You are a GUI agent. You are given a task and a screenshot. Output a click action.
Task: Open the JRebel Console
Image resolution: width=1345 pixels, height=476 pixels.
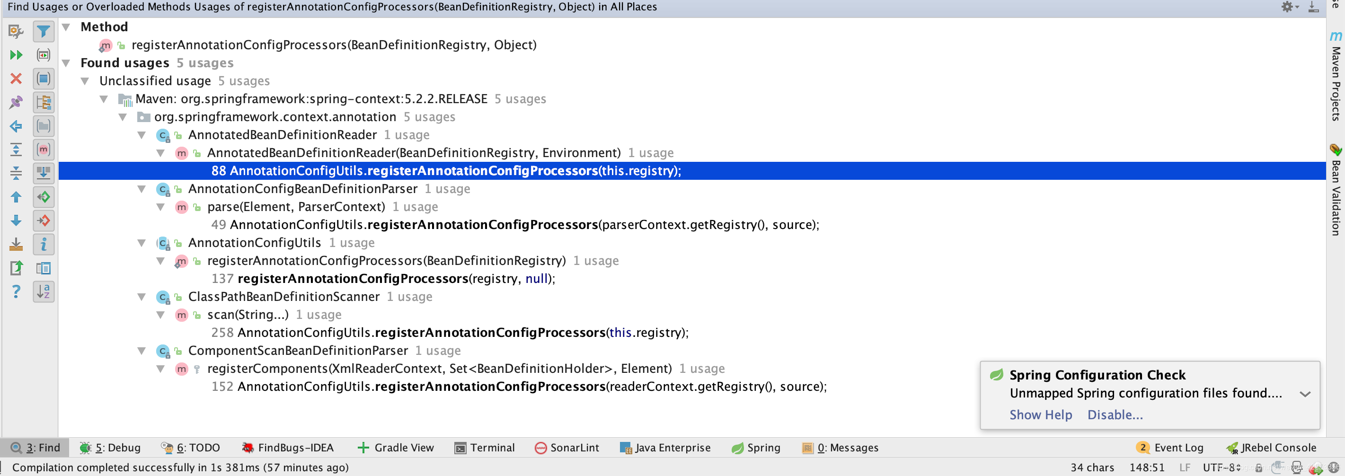coord(1271,448)
